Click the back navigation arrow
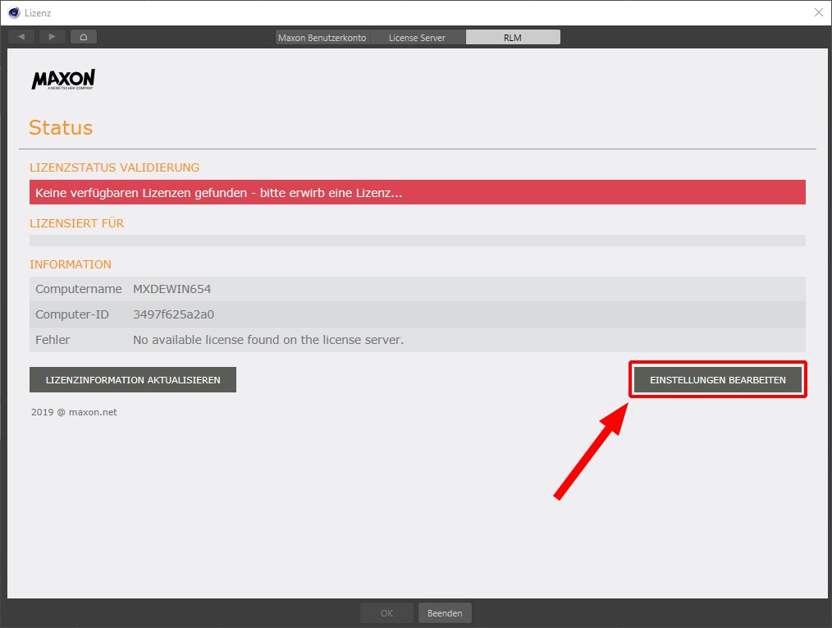Screen dimensions: 832x628 [21, 37]
